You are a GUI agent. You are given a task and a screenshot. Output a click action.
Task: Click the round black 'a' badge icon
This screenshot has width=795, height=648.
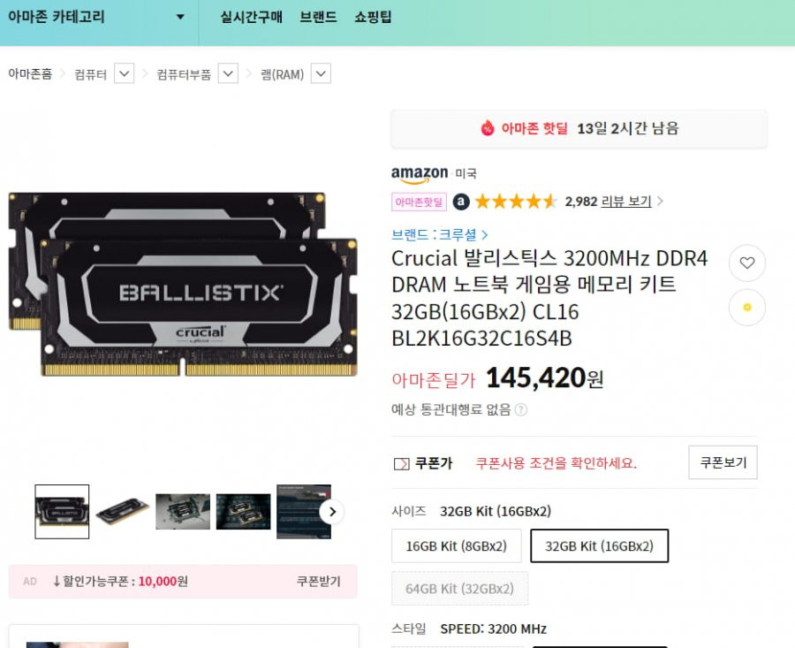[x=461, y=202]
